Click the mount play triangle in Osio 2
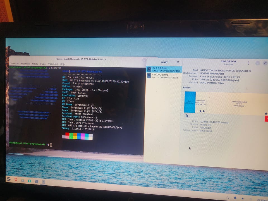 point(204,111)
